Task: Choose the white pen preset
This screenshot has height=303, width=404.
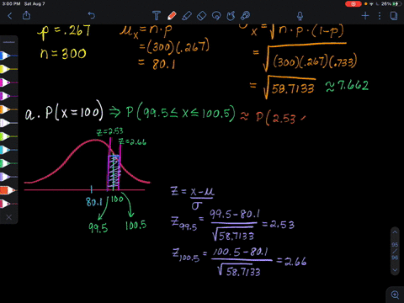Action: point(8,123)
